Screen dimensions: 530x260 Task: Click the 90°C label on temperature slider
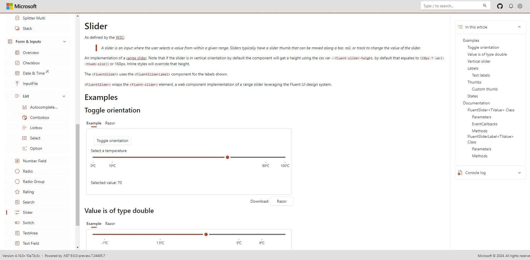(x=266, y=166)
